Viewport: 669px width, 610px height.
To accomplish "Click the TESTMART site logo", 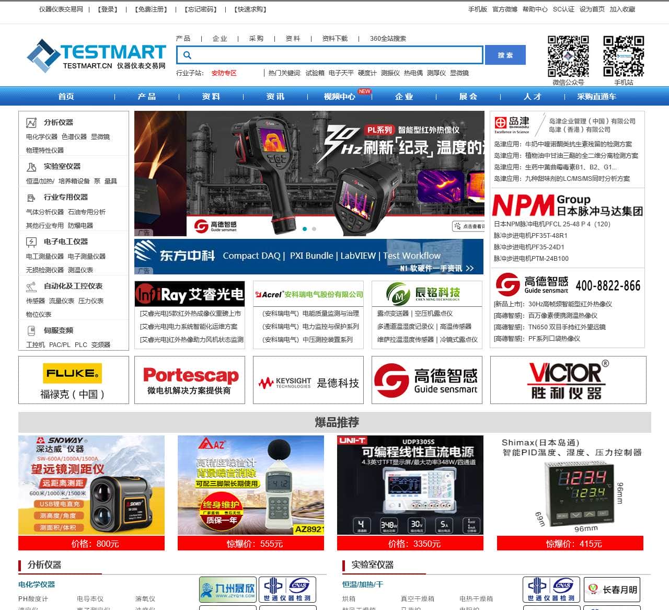I will pos(96,55).
